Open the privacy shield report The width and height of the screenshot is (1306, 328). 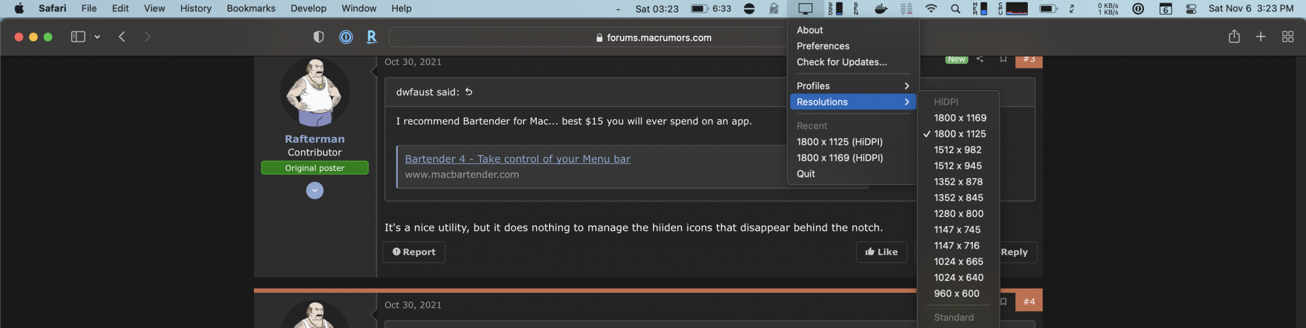[x=319, y=37]
